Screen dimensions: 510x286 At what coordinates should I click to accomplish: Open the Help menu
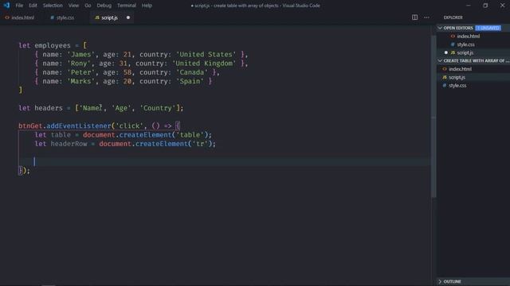click(x=147, y=6)
